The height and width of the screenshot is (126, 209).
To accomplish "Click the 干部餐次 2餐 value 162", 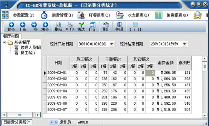I will 113,79.
